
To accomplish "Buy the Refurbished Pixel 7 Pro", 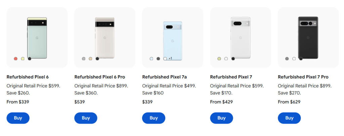I will 289,118.
